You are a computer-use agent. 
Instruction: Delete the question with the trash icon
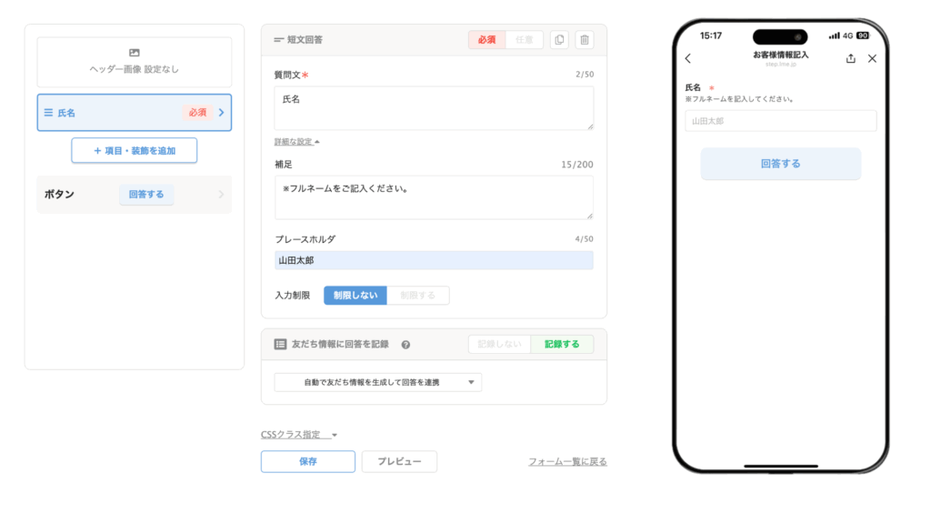tap(584, 40)
